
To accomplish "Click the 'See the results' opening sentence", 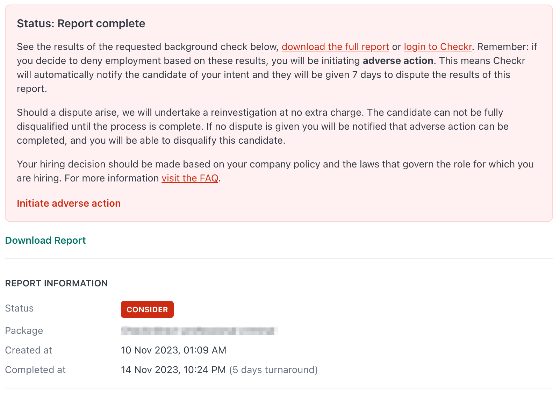I will 147,47.
